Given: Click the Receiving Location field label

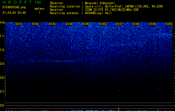Looking at the screenshot, I should click(x=65, y=6).
